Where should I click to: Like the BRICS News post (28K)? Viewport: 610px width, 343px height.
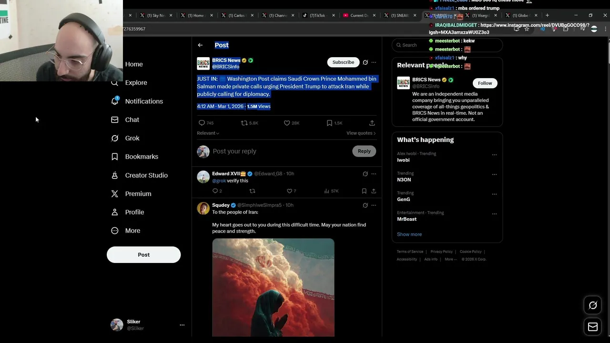pos(291,123)
